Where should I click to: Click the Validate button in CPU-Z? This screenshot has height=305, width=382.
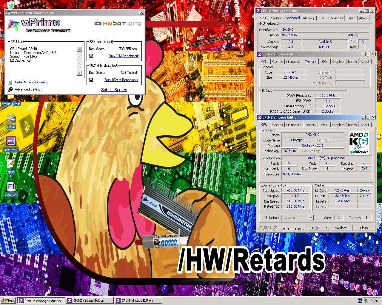coord(341,228)
